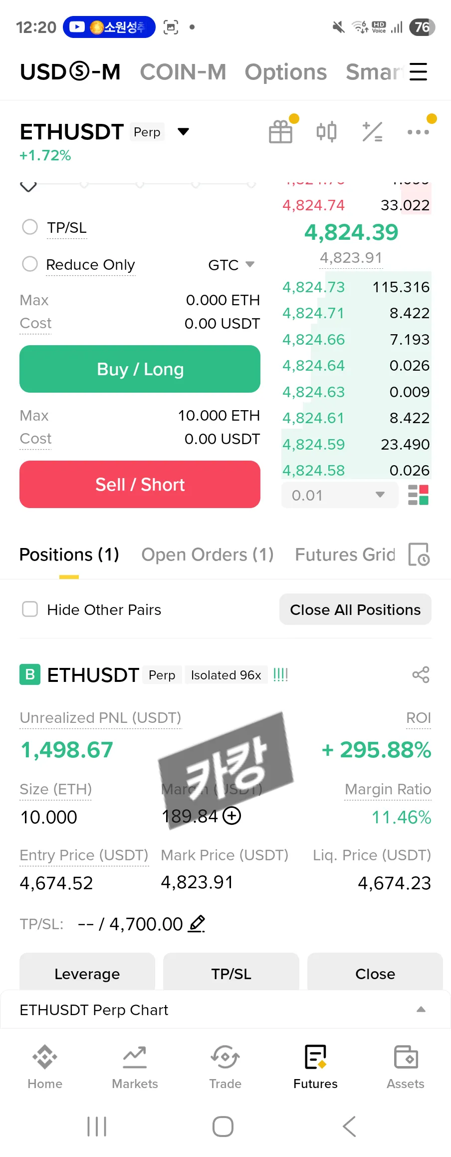Open the GTC time-in-force dropdown
The image size is (451, 1157).
point(231,265)
